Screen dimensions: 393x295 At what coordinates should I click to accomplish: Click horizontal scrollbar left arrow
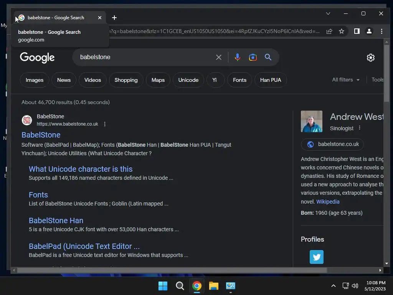tap(14, 270)
